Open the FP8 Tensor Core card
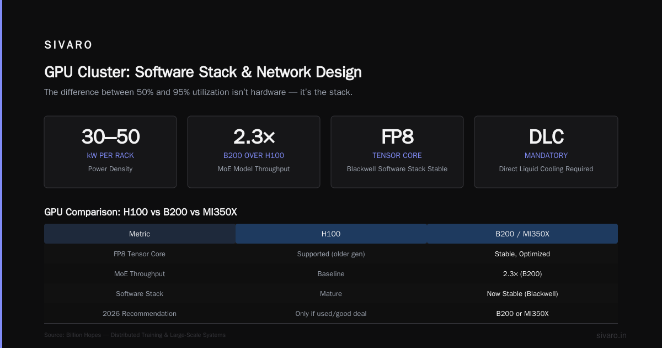Viewport: 662px width, 348px height. (x=397, y=152)
